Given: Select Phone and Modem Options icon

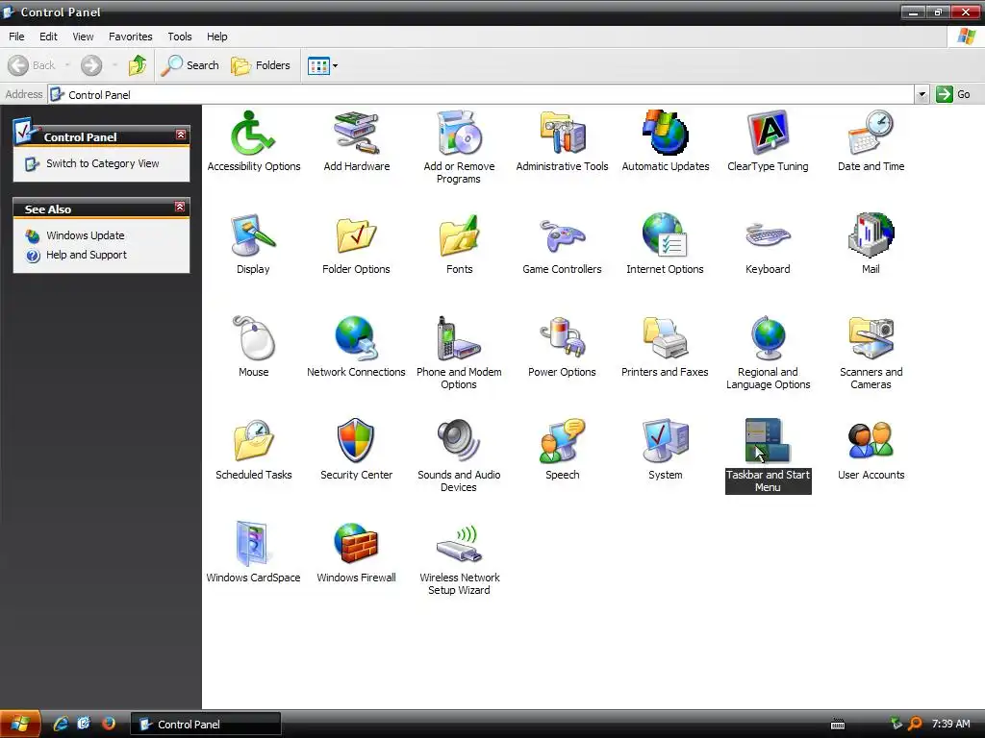Looking at the screenshot, I should 459,339.
